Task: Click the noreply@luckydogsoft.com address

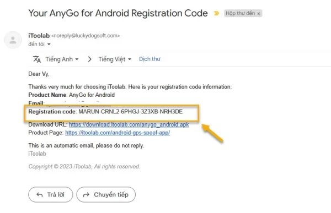Action: (86, 36)
